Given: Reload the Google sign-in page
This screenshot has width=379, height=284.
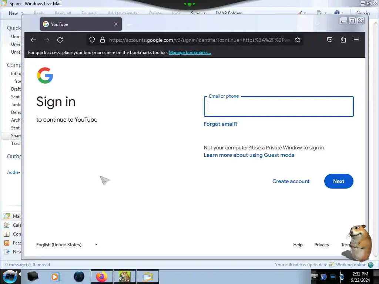Looking at the screenshot, I should (60, 40).
